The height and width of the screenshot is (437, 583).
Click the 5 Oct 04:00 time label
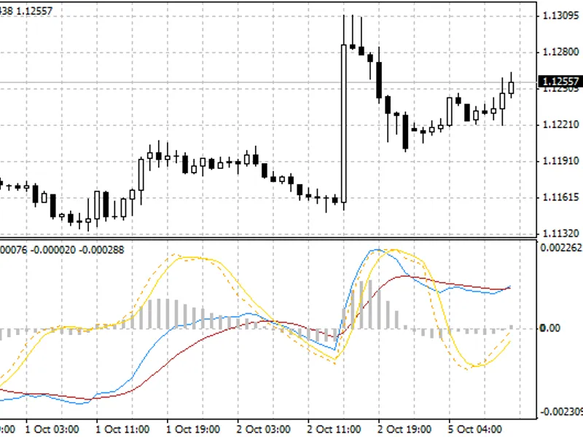tap(474, 429)
